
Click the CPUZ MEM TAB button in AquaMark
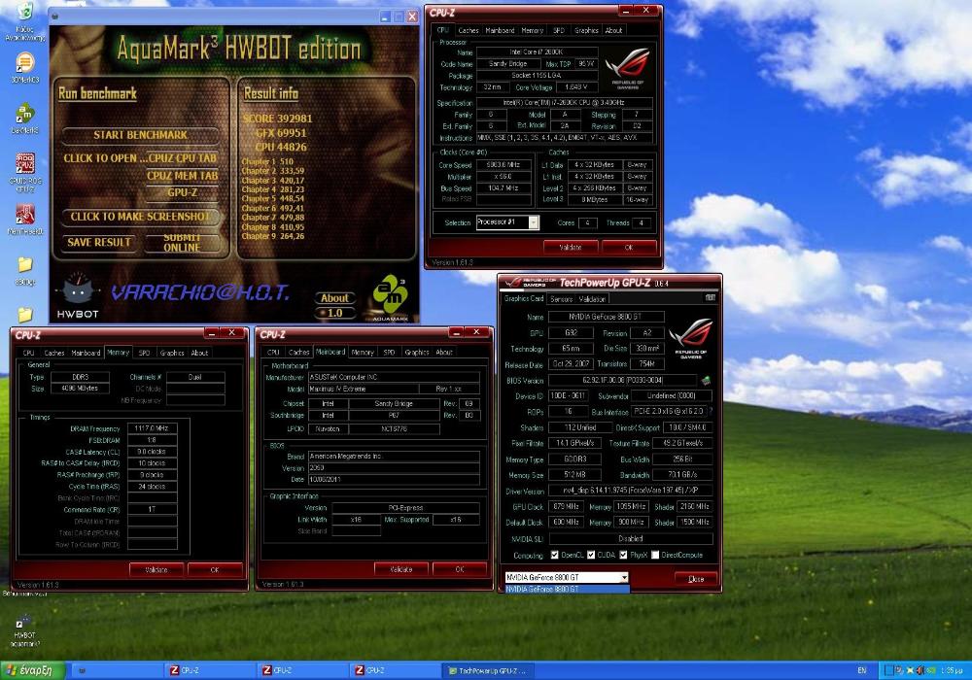183,175
